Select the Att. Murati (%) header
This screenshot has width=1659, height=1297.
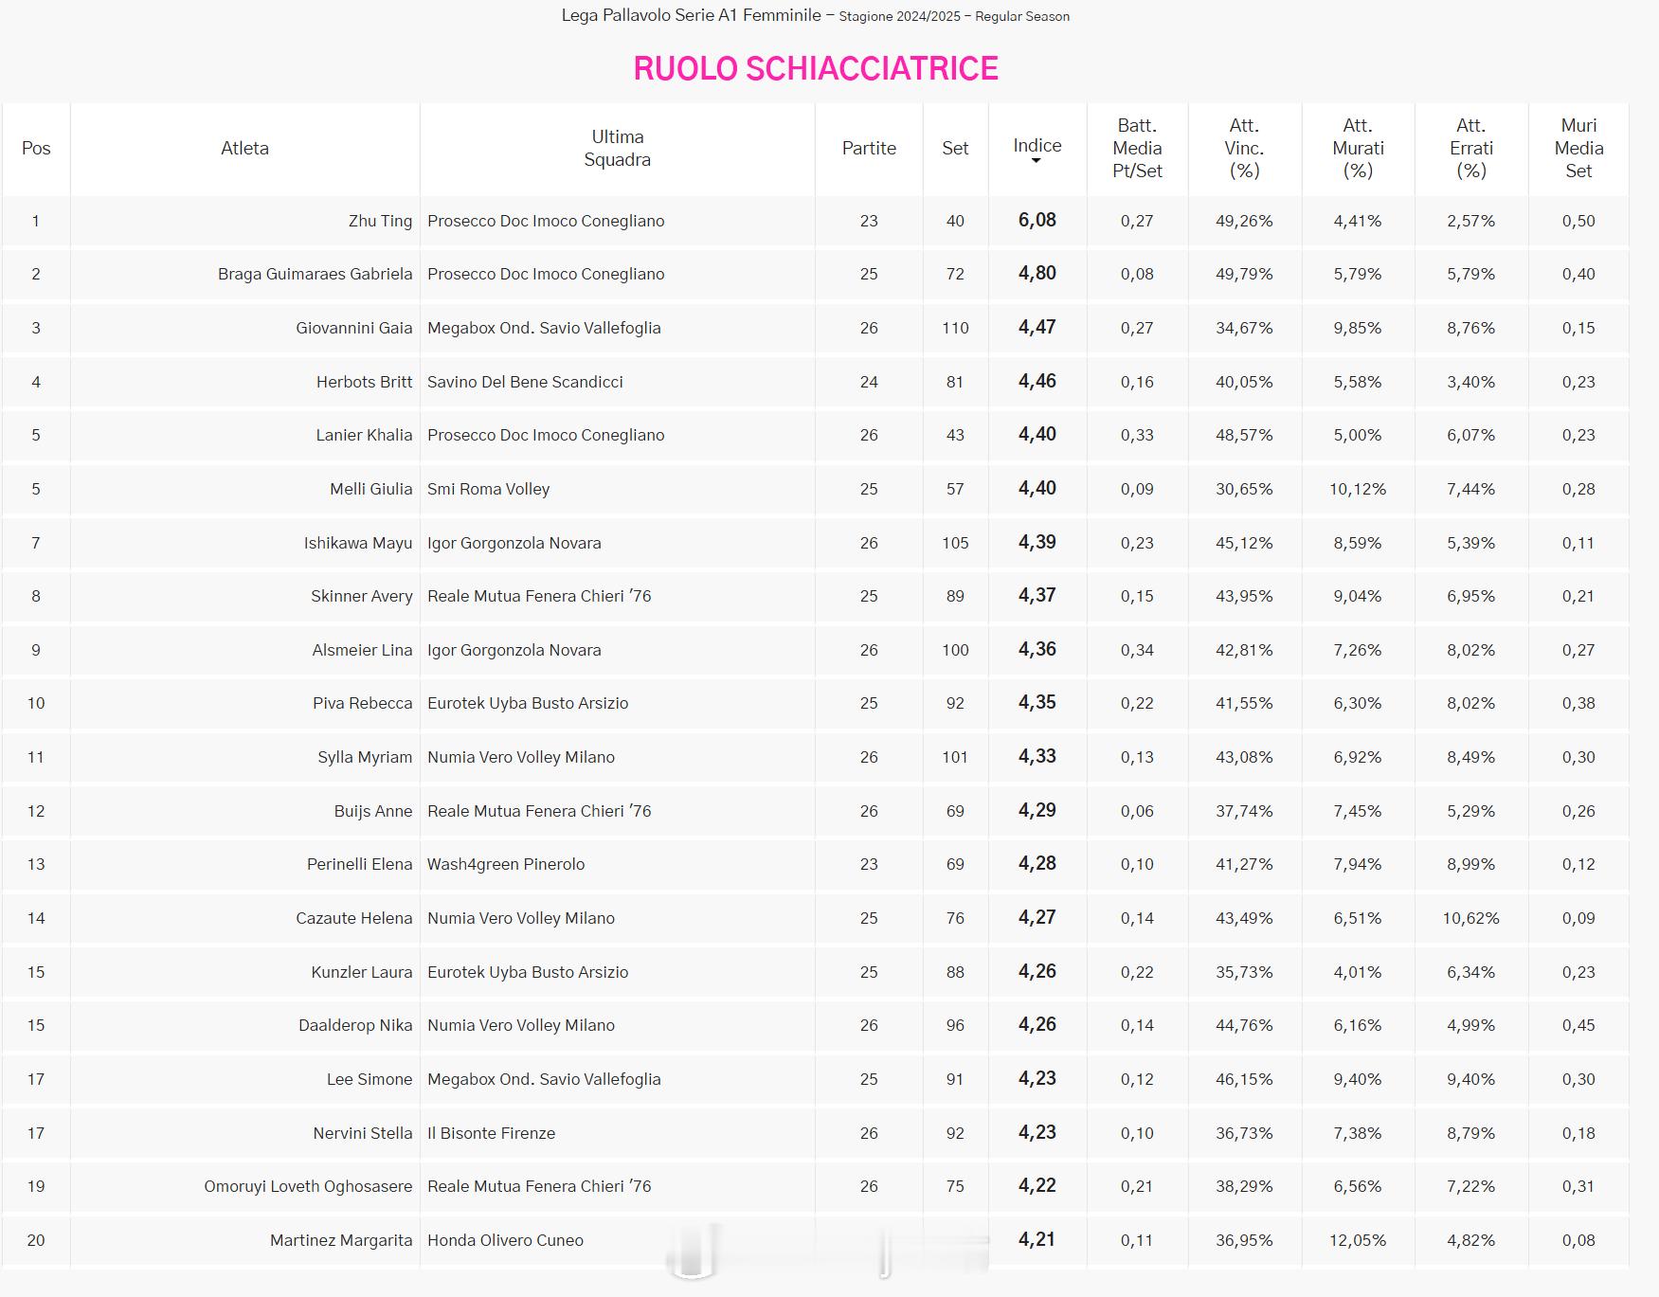1358,148
